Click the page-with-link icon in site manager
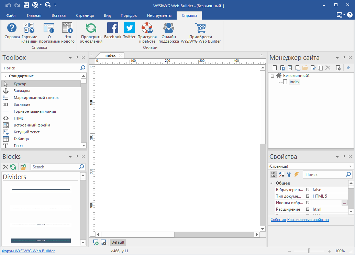This screenshot has height=255, width=355. click(x=298, y=68)
